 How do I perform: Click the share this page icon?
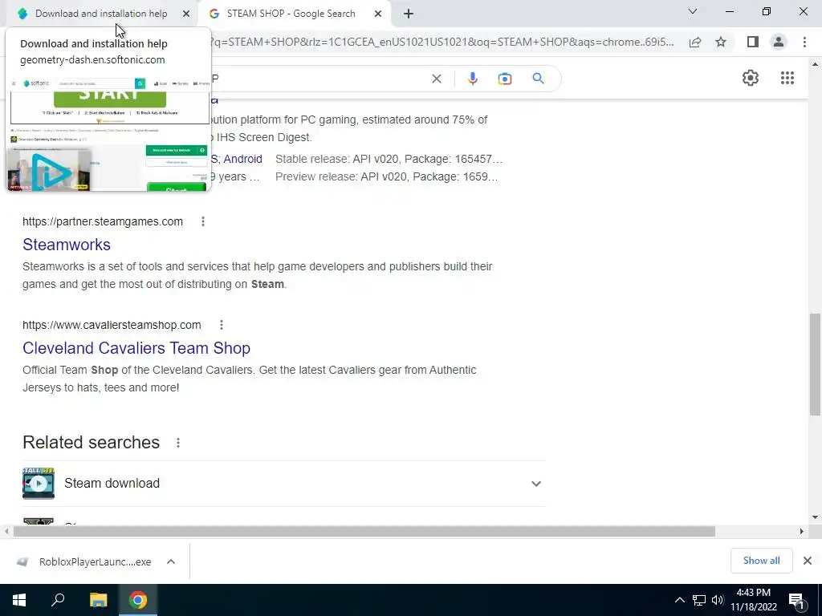tap(695, 42)
